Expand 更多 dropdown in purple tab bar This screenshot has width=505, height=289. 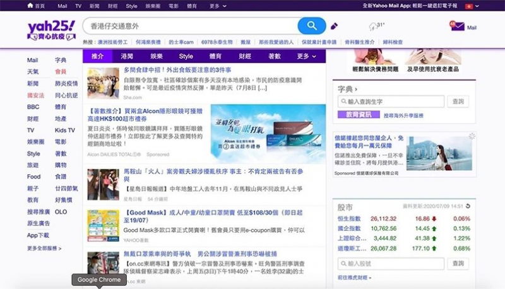pyautogui.click(x=306, y=56)
